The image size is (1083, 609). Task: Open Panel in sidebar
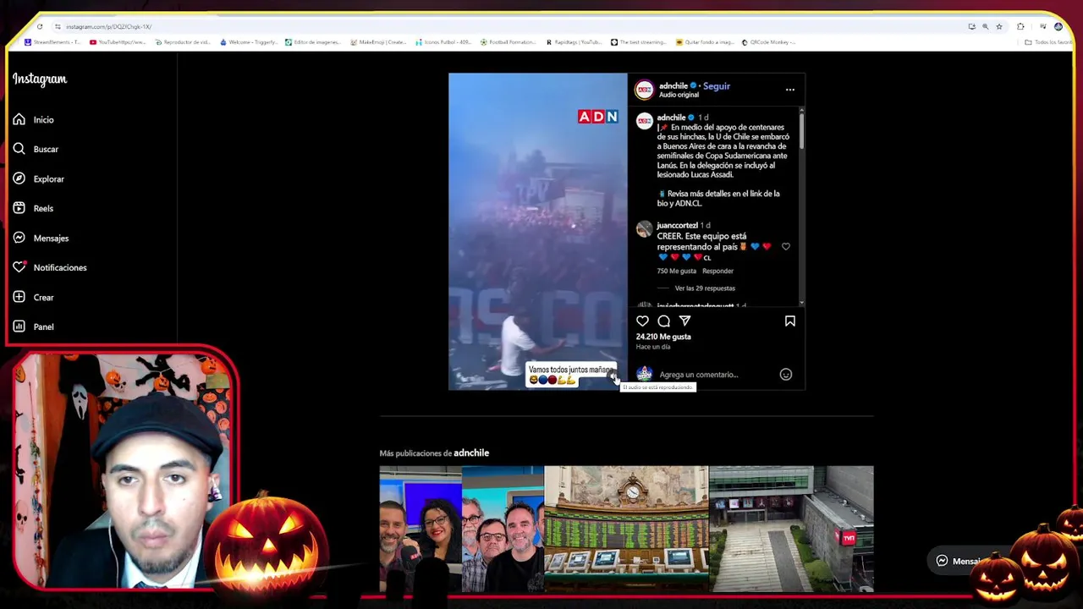(33, 326)
